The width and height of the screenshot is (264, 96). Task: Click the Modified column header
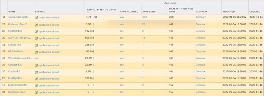229,12
